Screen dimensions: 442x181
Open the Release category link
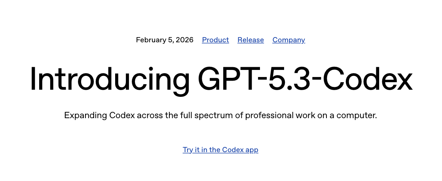click(250, 40)
